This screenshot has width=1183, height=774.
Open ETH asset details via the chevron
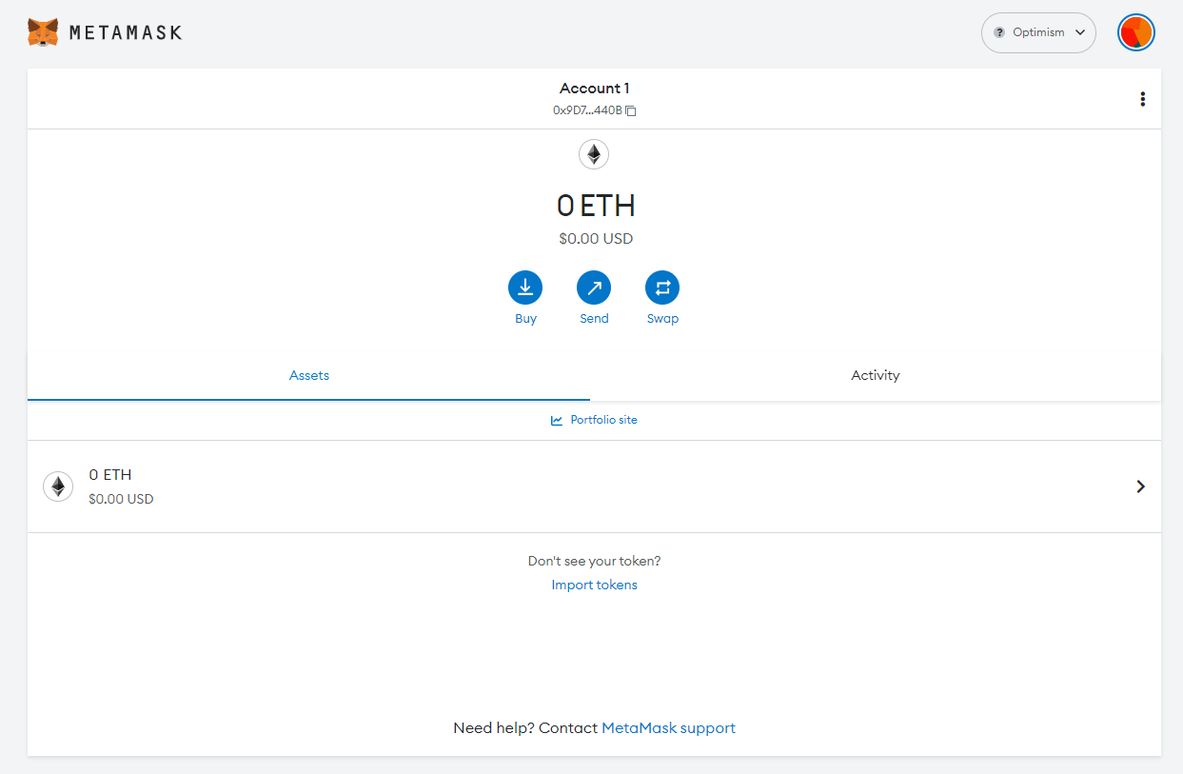tap(1140, 486)
